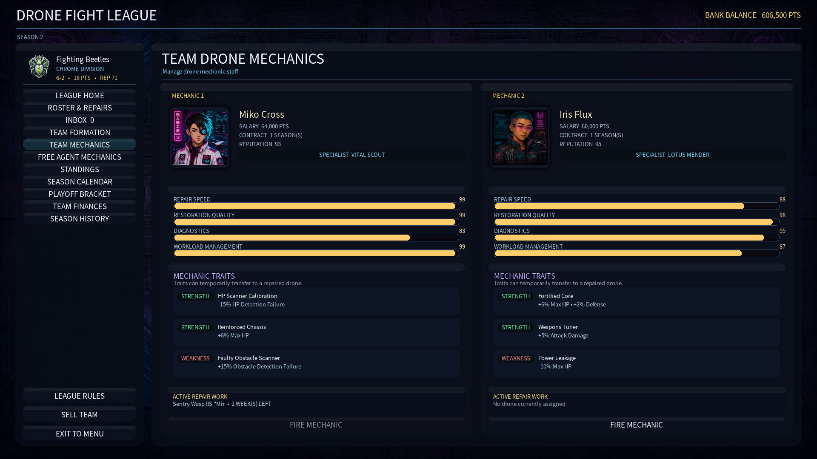This screenshot has height=459, width=817.
Task: View the Standings page
Action: click(x=80, y=169)
